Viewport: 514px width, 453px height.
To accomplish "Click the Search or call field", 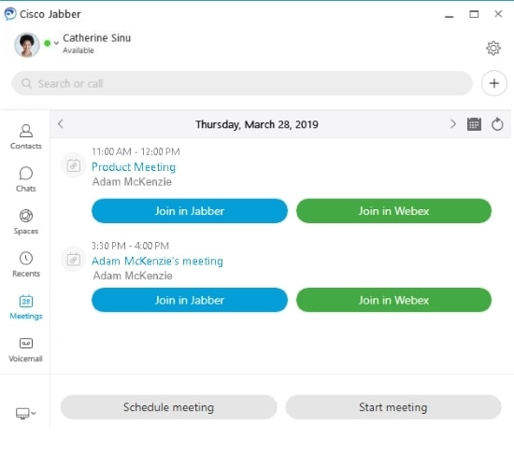I will click(242, 83).
